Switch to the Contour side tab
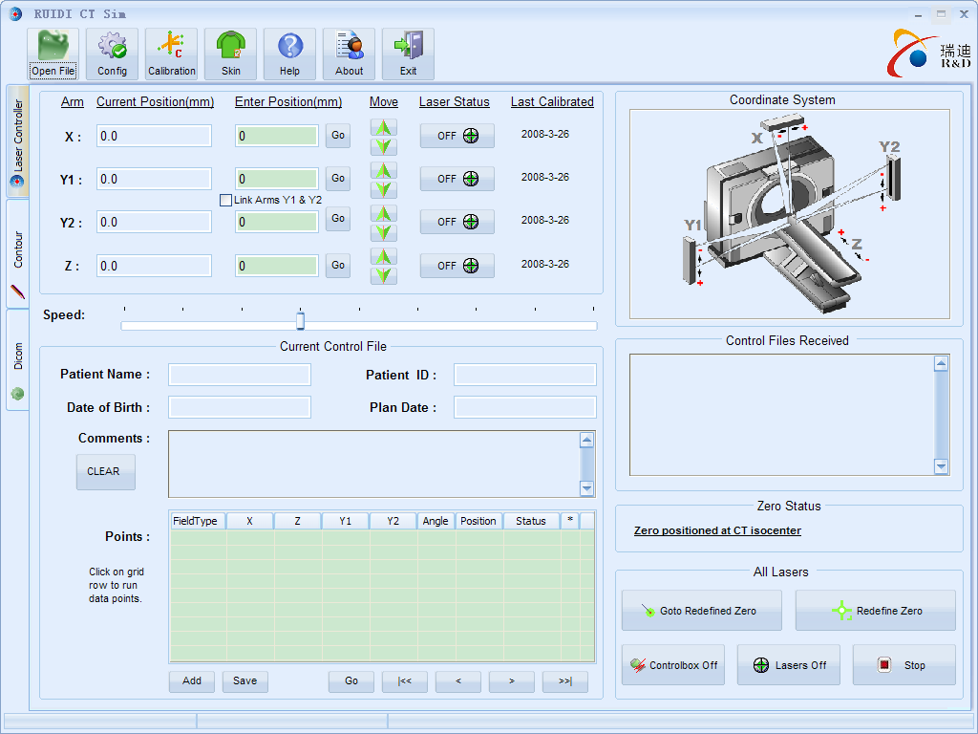 coord(17,253)
